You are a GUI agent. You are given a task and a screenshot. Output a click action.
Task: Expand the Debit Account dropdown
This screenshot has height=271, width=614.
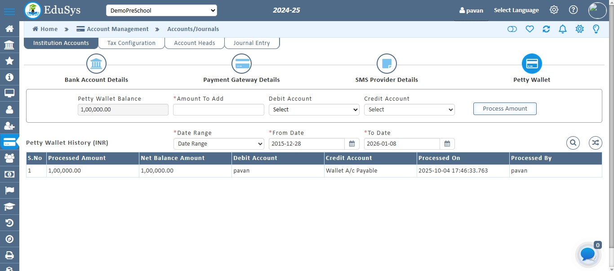[x=314, y=109]
